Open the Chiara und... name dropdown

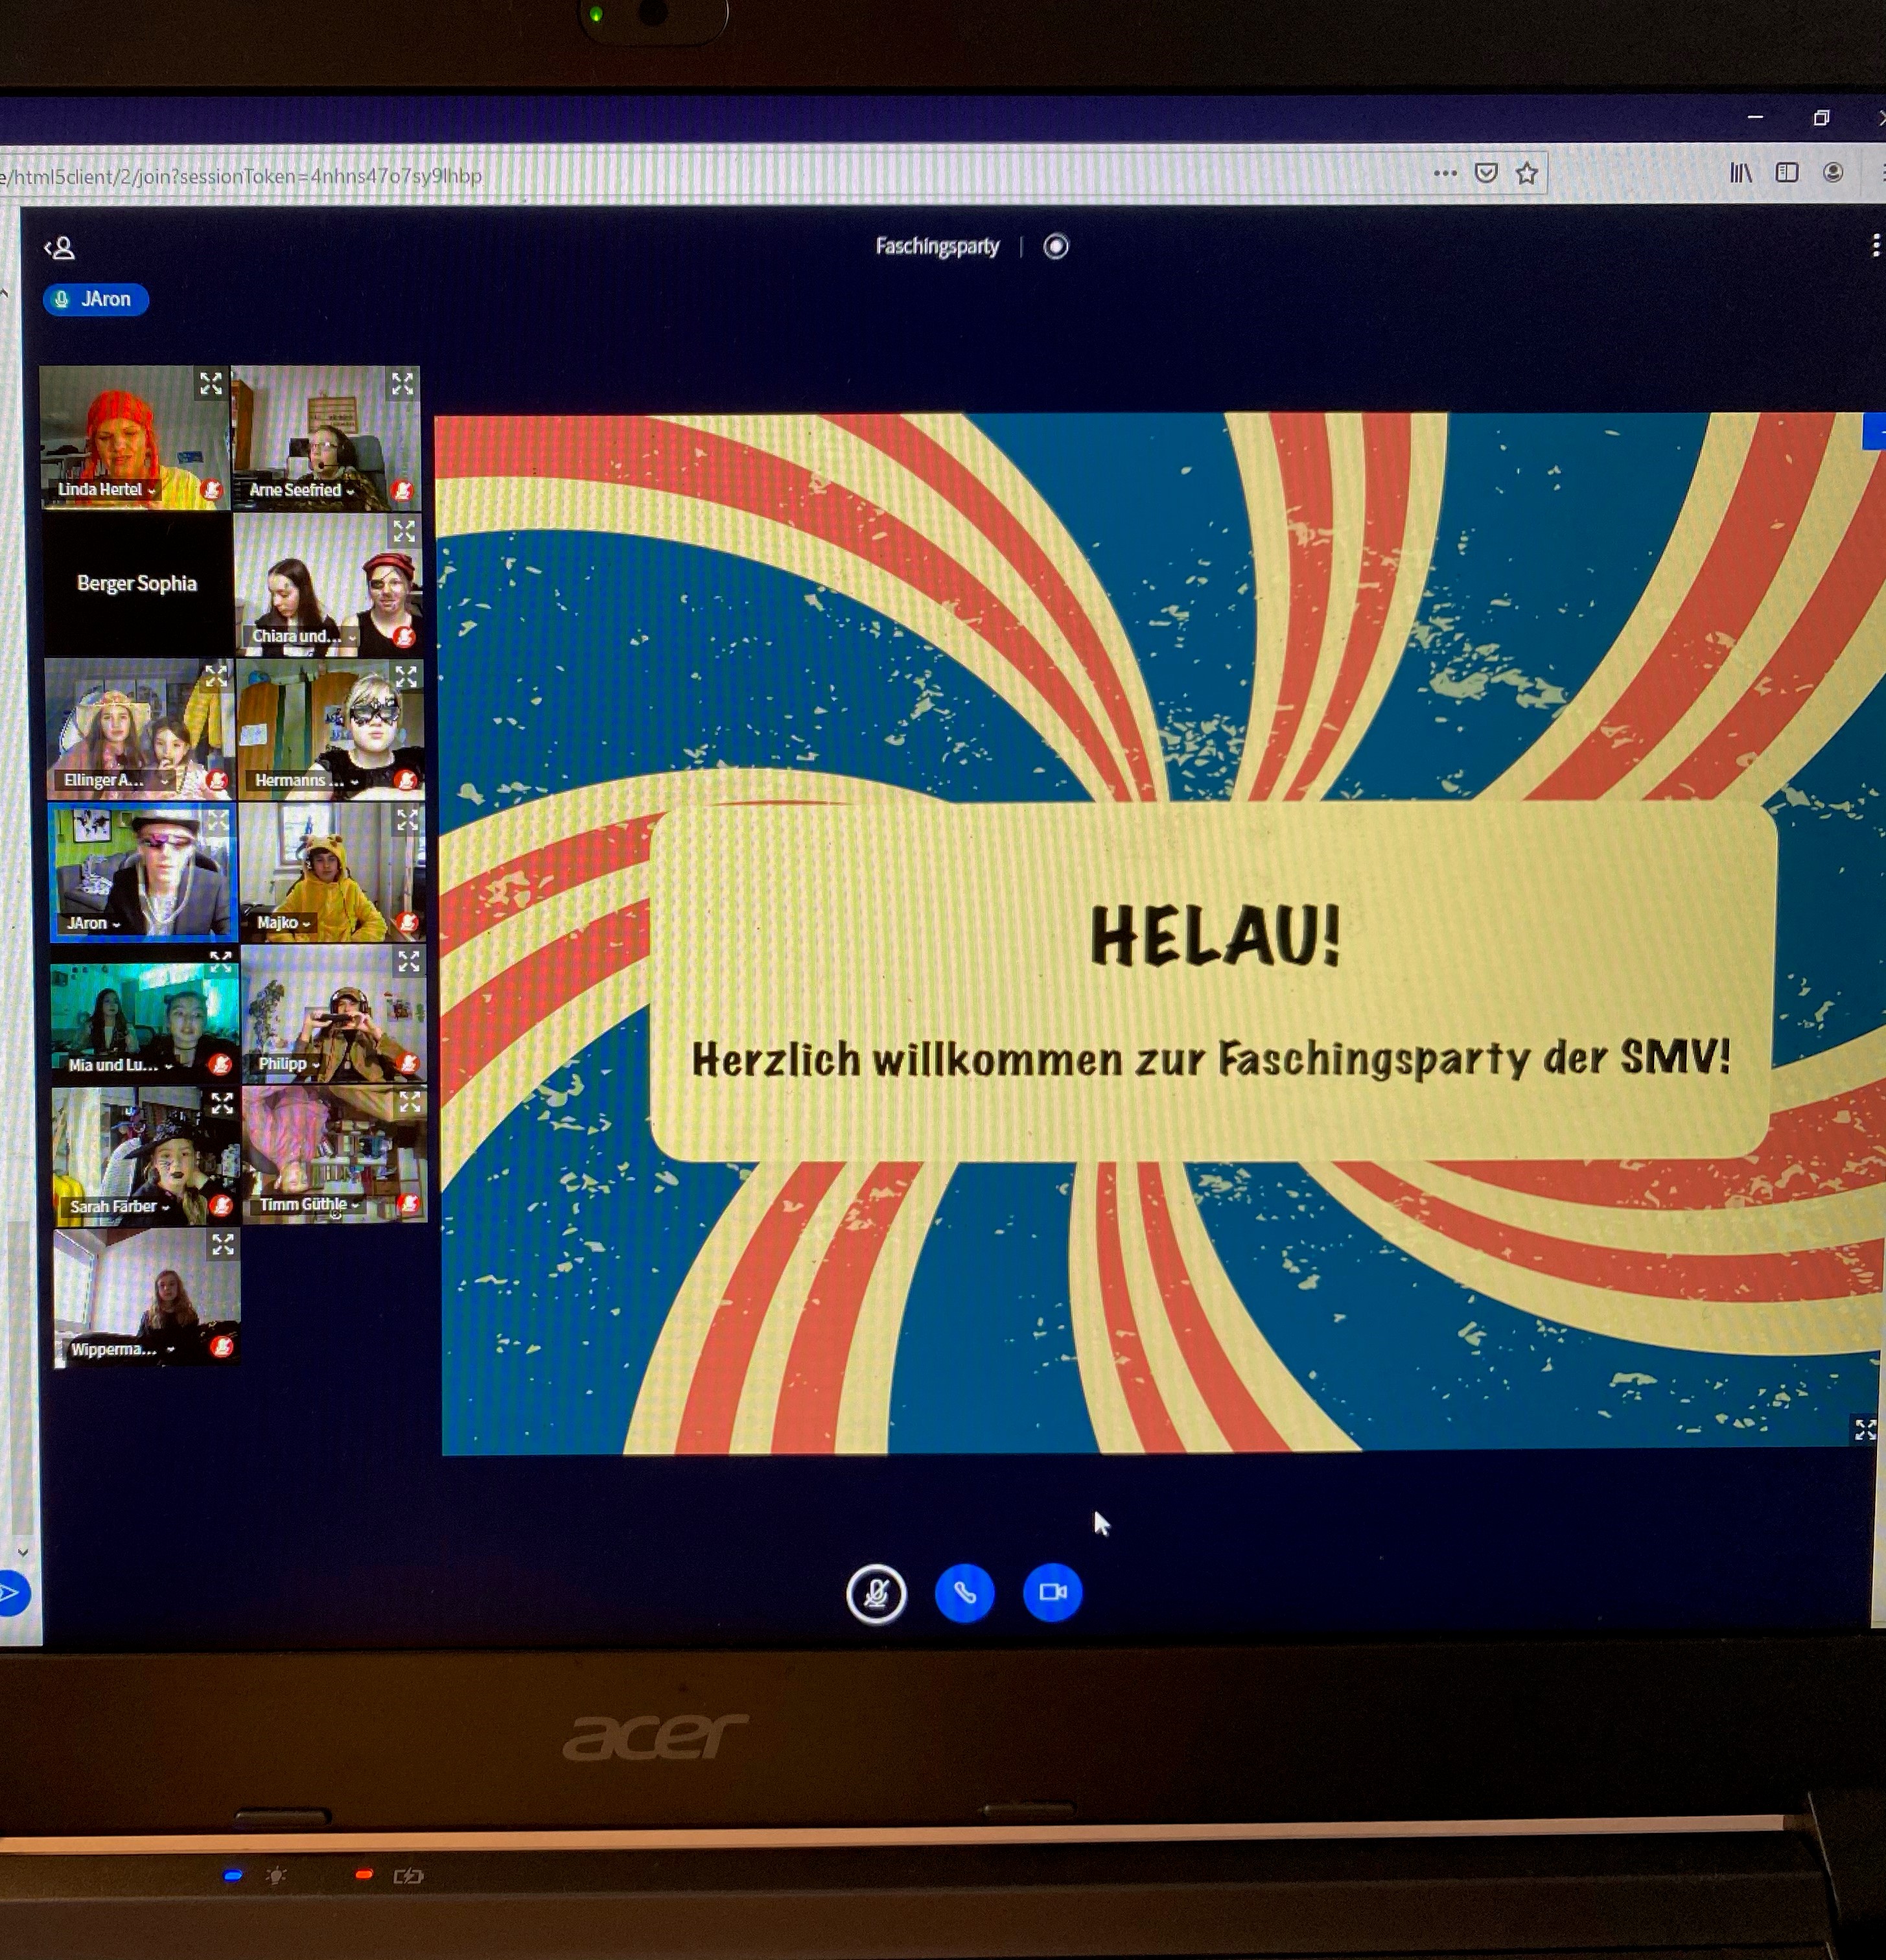[304, 636]
